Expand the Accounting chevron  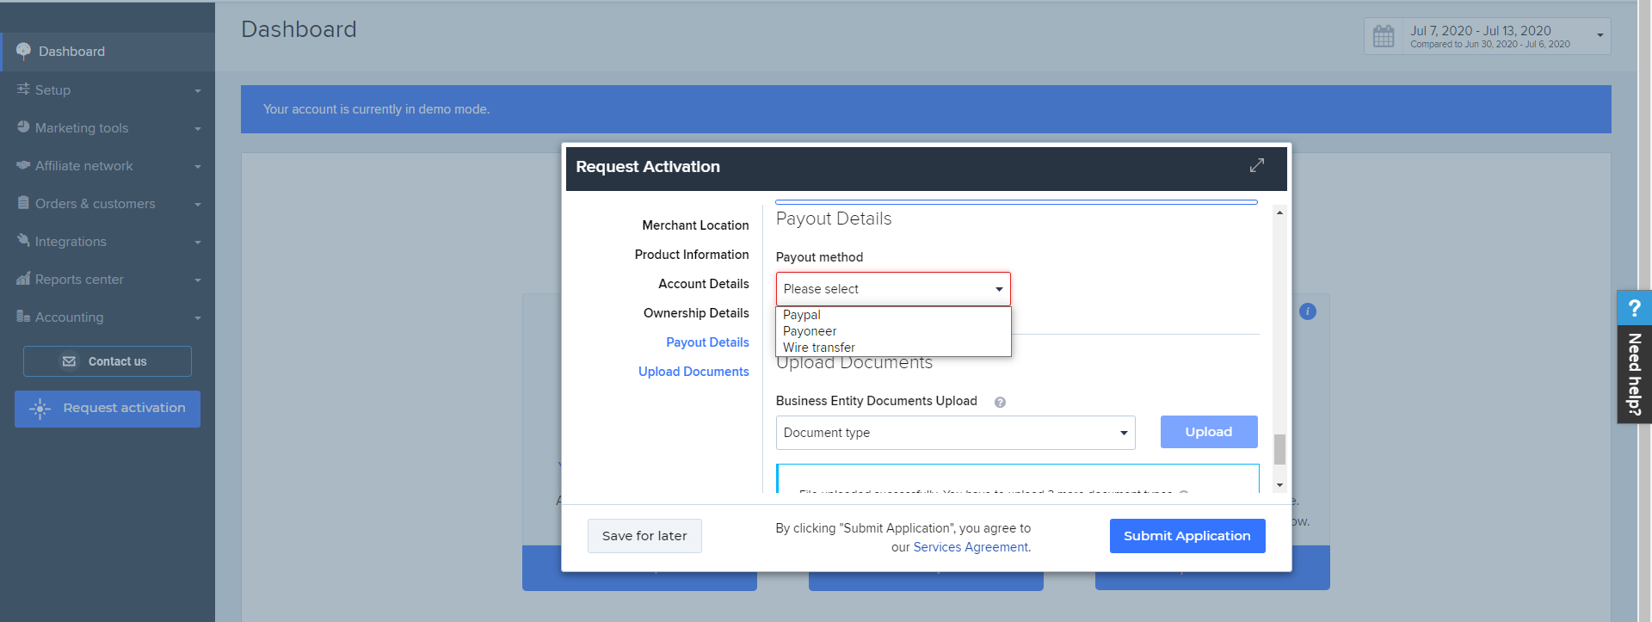(198, 317)
